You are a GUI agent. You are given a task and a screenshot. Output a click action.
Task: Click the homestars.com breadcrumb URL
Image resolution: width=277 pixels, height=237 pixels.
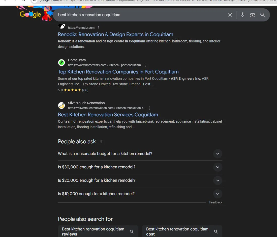(104, 65)
